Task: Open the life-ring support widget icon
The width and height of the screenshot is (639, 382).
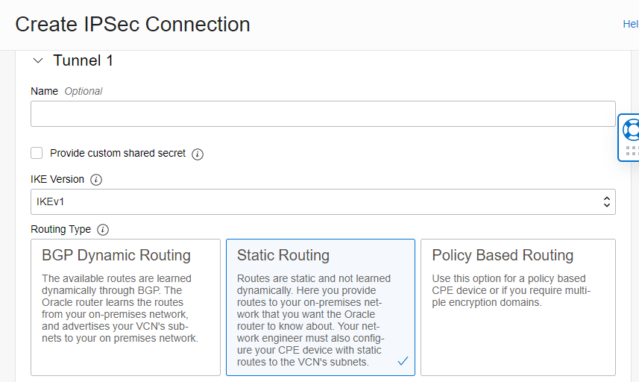Action: click(x=632, y=130)
